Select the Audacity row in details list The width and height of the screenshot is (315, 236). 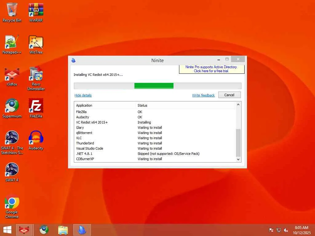[155, 117]
